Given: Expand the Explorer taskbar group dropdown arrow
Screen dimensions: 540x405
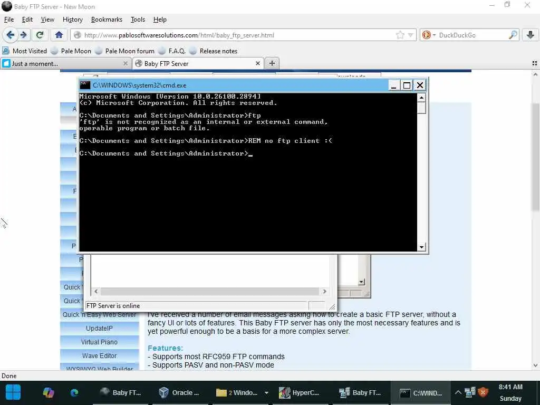Looking at the screenshot, I should tap(266, 392).
